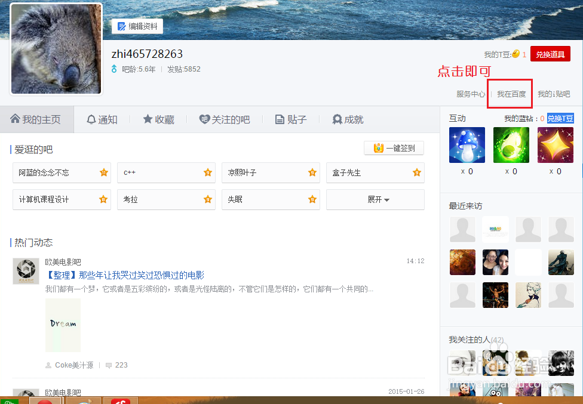Click the 兑换道具 red button

(550, 54)
